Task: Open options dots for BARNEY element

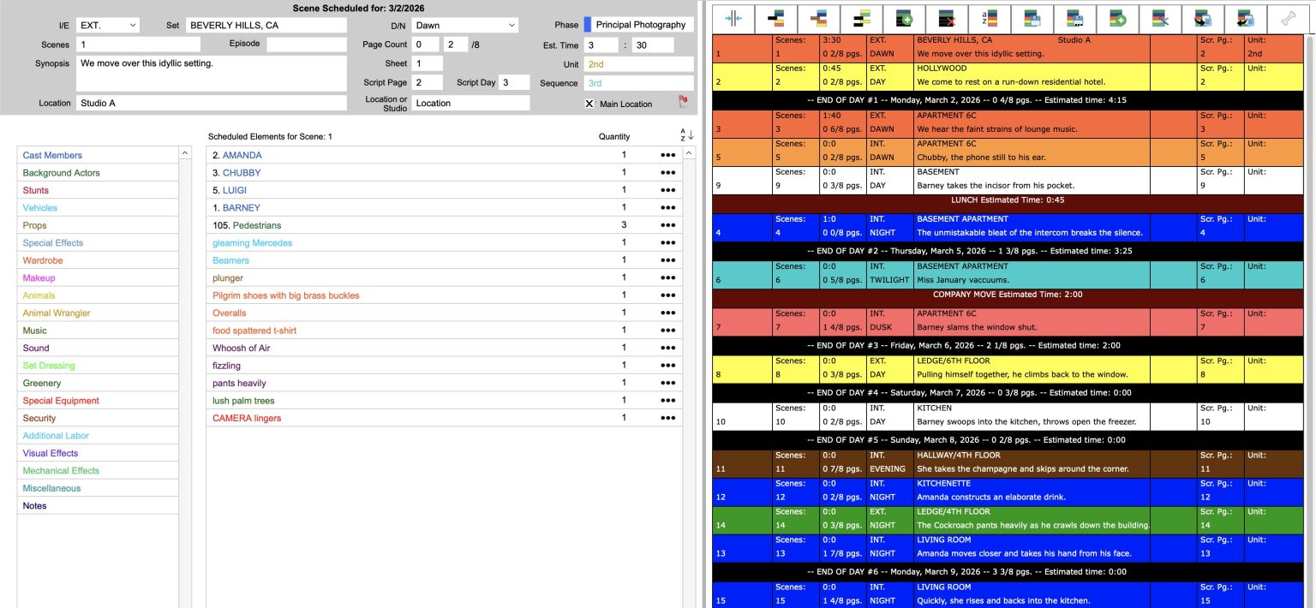Action: coord(667,208)
